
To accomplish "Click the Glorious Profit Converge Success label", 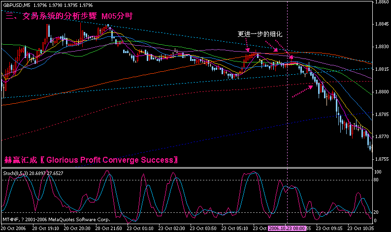I will coord(92,160).
